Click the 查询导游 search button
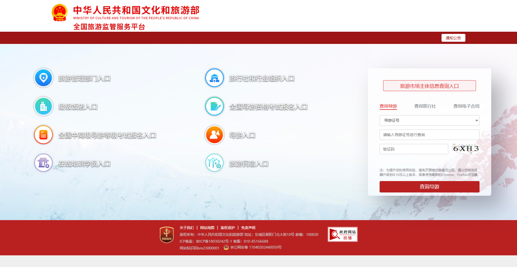The image size is (517, 267). click(x=429, y=186)
